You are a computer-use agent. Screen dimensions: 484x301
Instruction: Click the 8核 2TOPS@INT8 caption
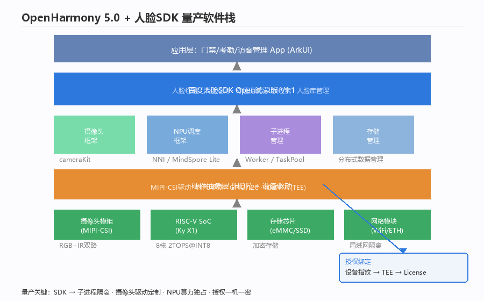pos(183,246)
